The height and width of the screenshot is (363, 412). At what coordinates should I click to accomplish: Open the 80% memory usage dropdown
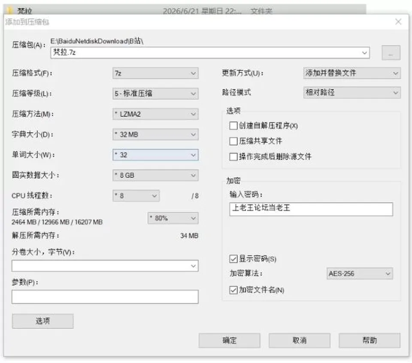coord(173,218)
